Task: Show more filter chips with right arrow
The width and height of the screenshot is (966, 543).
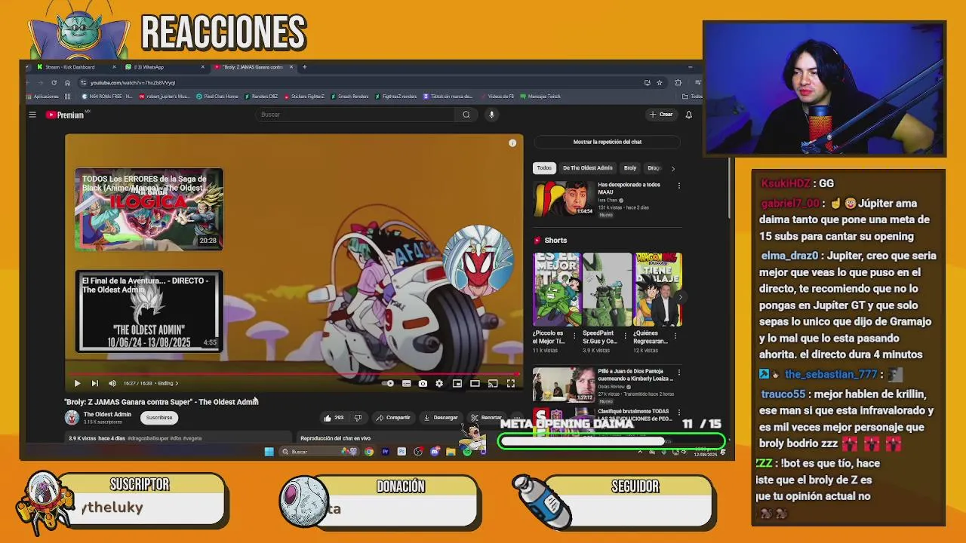Action: coord(672,168)
